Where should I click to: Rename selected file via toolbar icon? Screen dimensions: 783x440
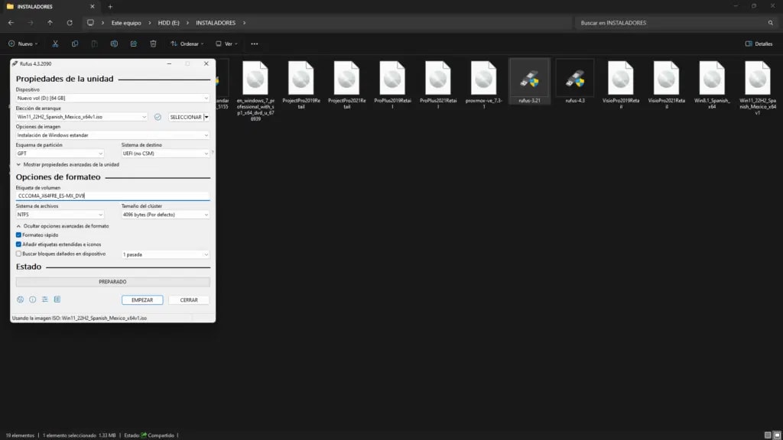(114, 44)
